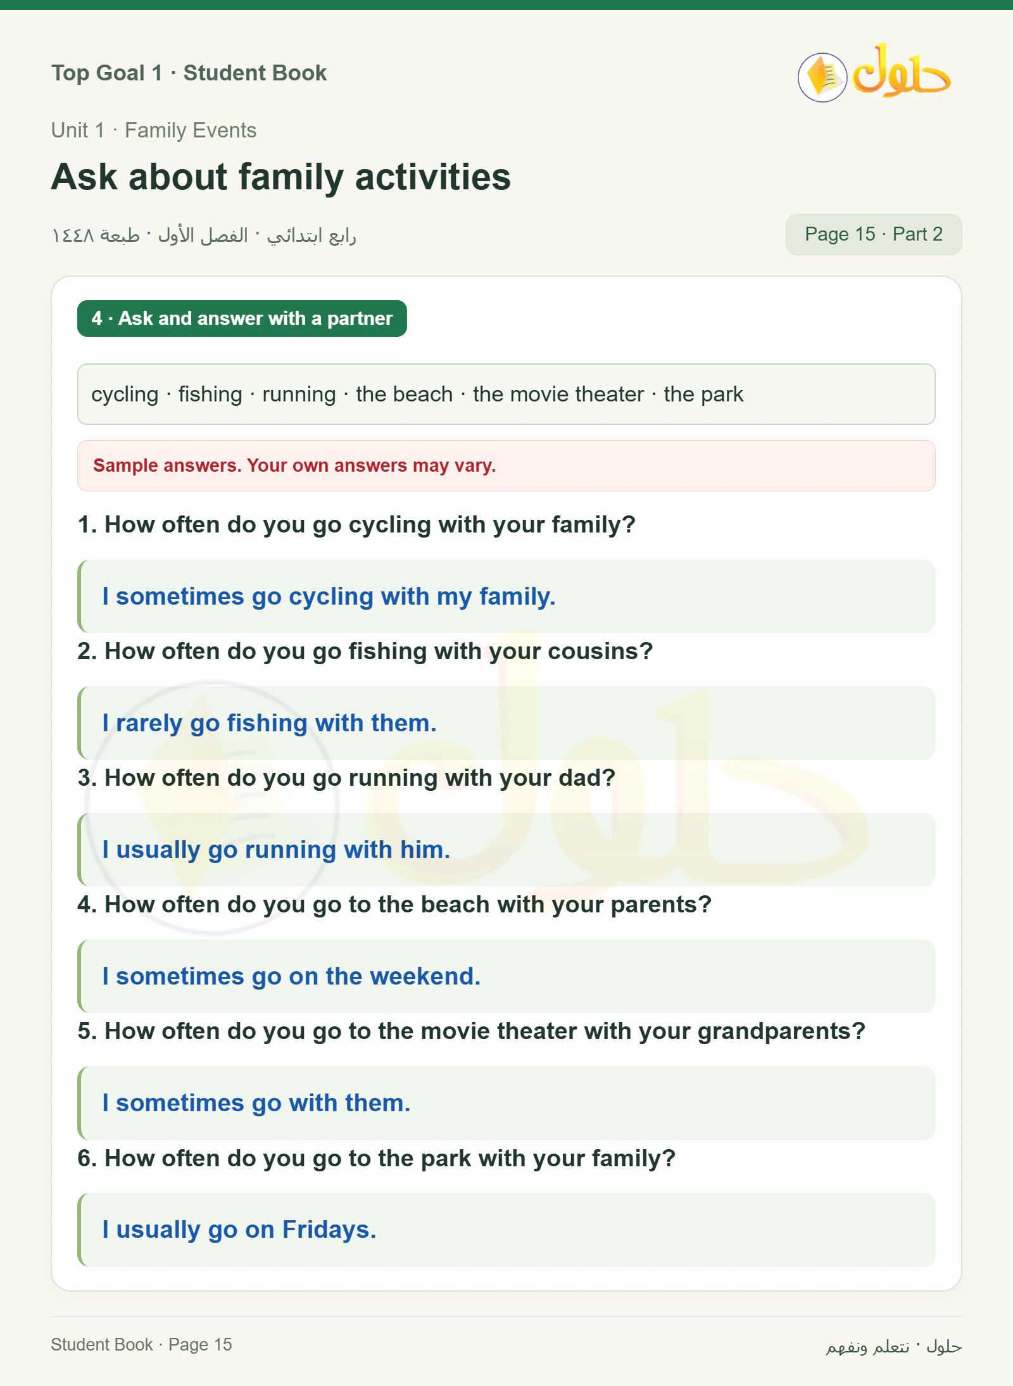Select question 2 about fishing with cousins

(365, 652)
